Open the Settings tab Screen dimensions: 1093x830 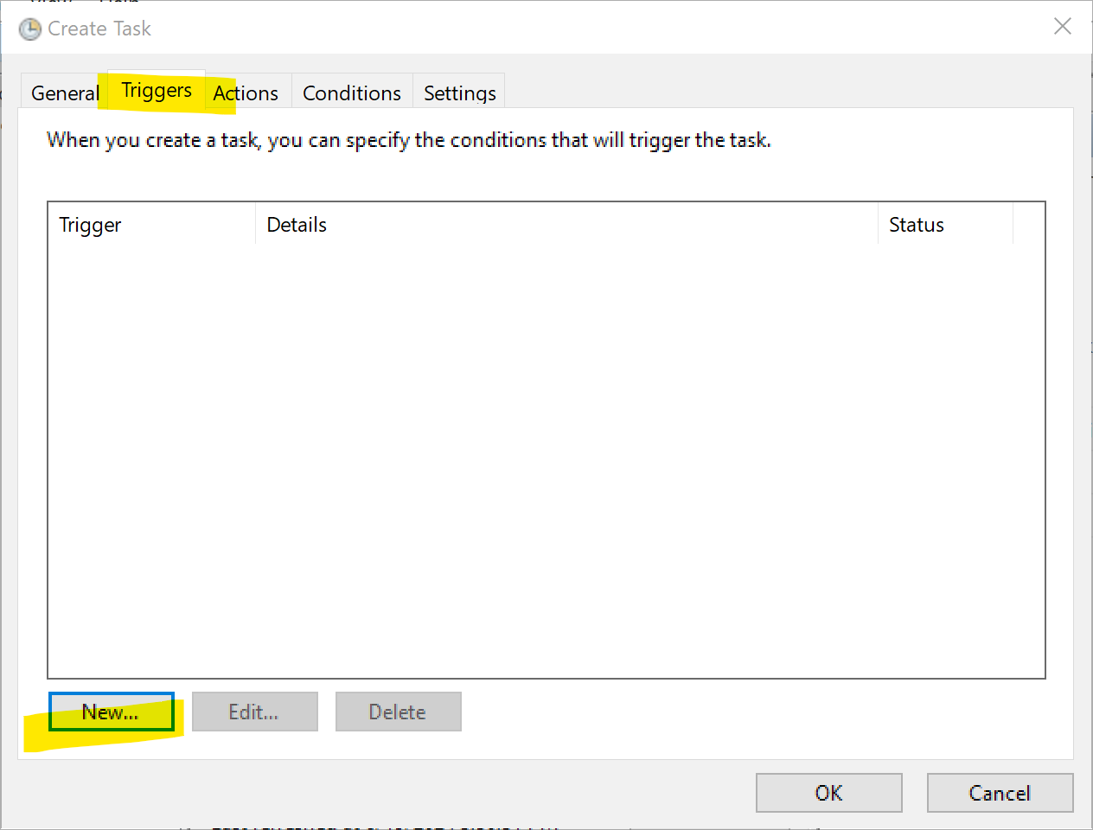(x=459, y=93)
